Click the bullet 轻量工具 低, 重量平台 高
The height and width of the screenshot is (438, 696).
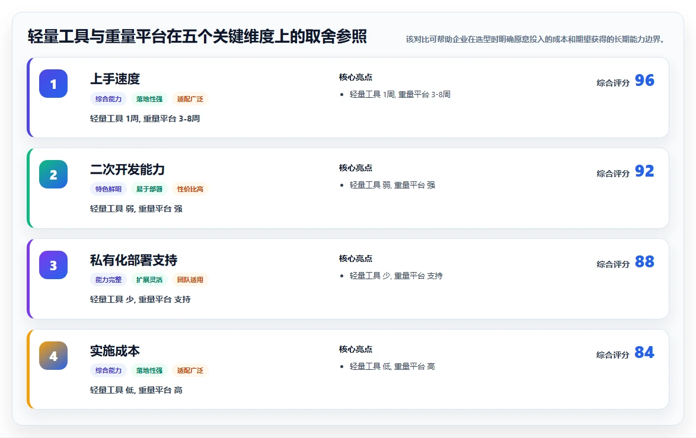pos(392,366)
